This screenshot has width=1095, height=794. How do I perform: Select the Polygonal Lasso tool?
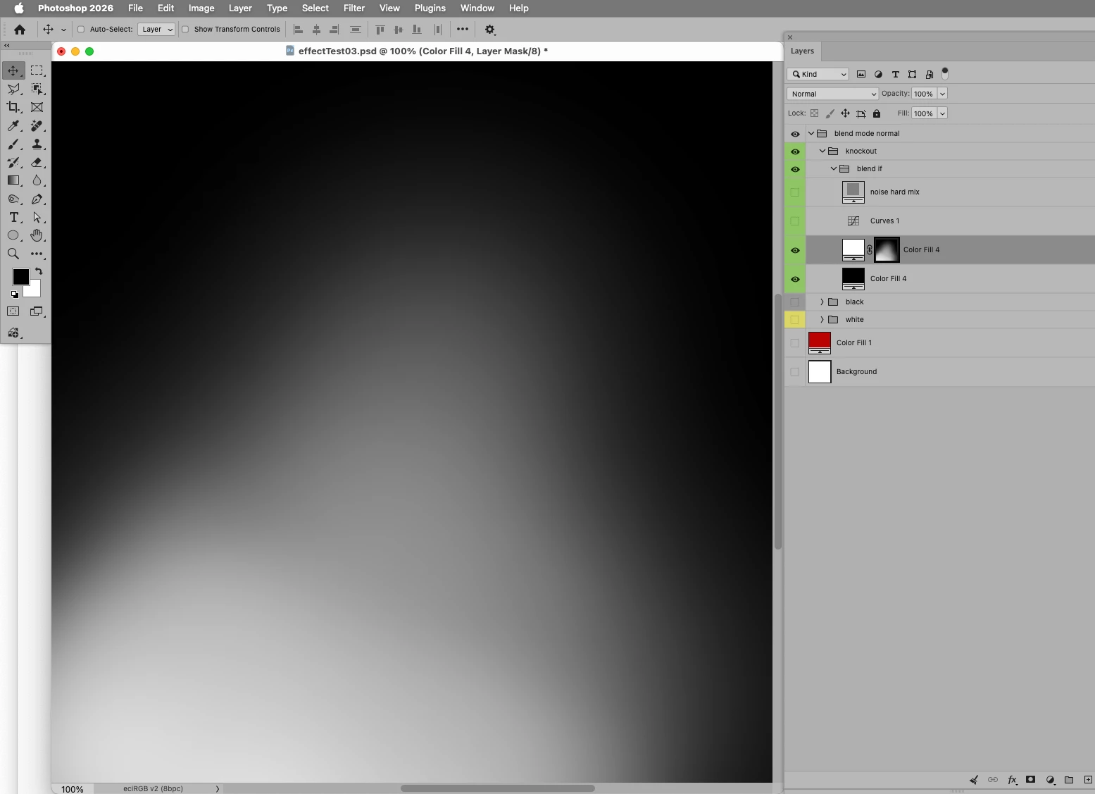pos(13,89)
